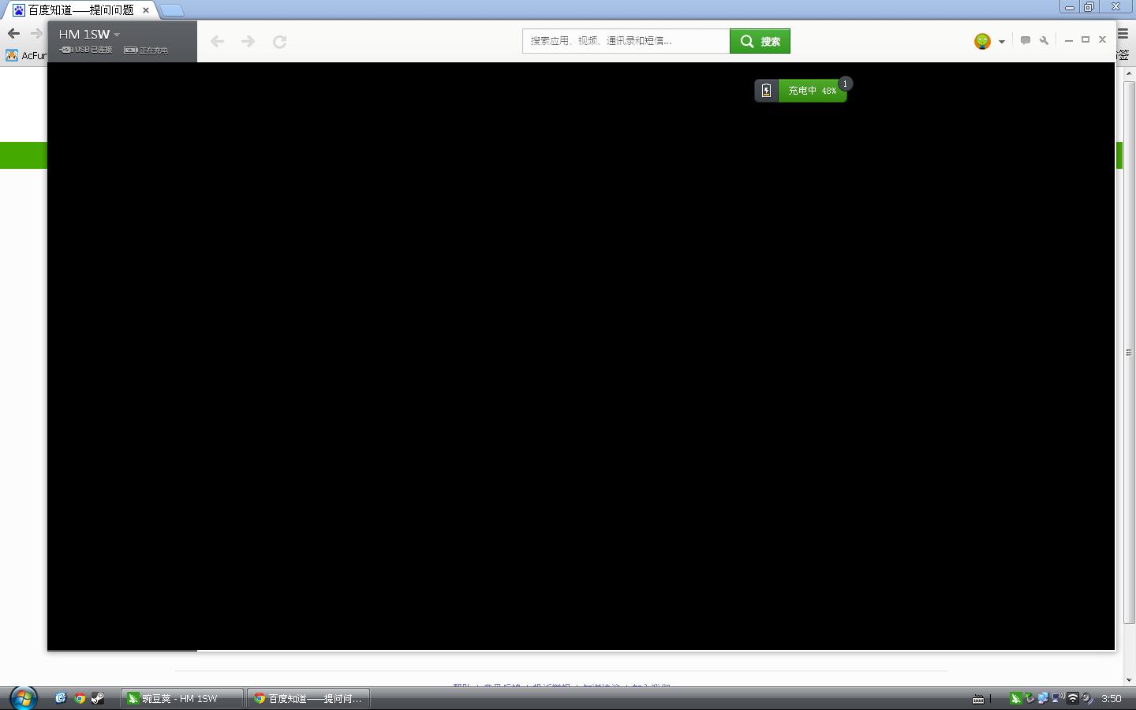The image size is (1136, 710).
Task: Minimize the Chrome browser window
Action: click(x=1070, y=6)
